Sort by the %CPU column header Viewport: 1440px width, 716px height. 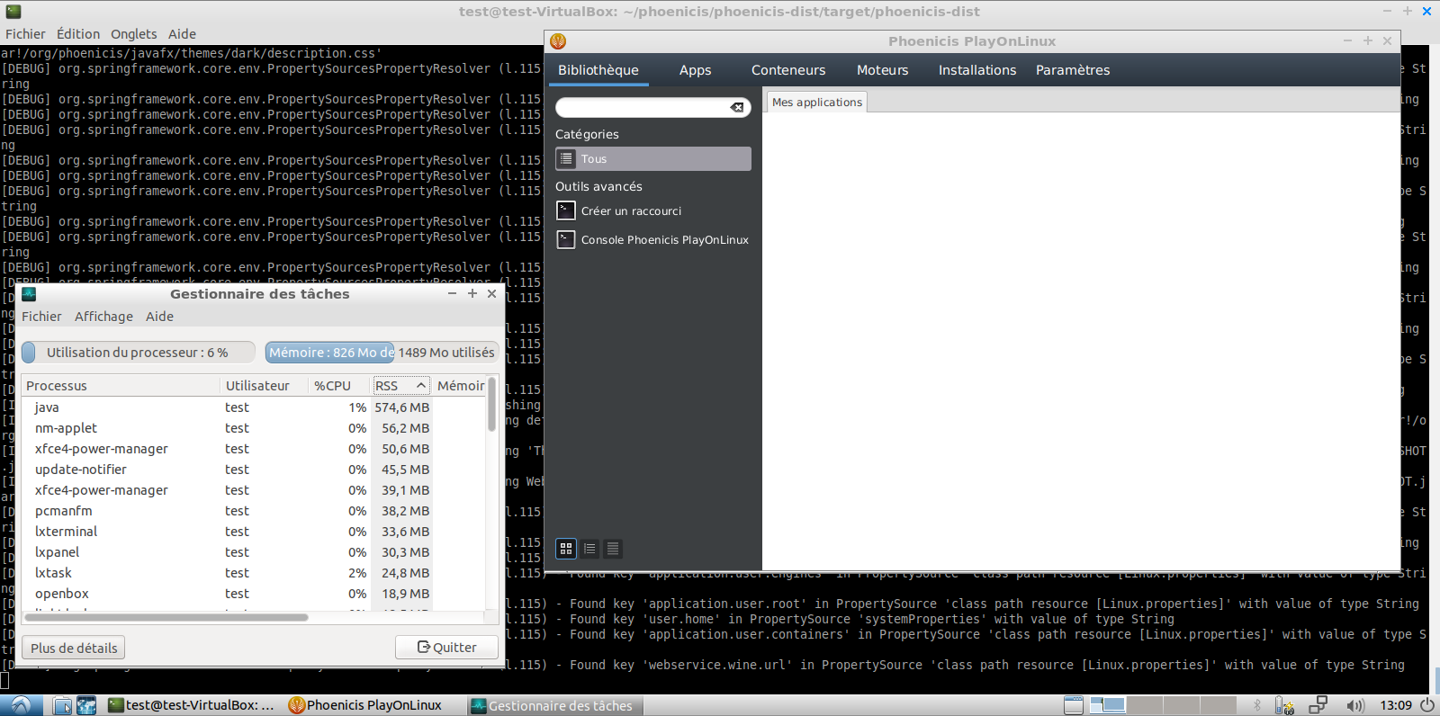coord(339,386)
